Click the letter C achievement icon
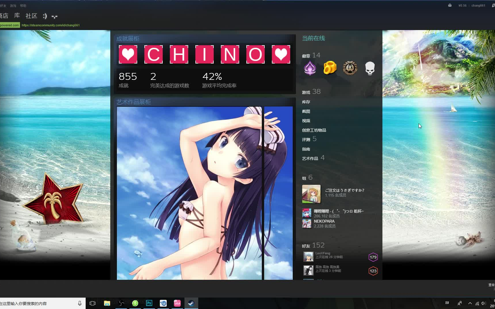 (154, 54)
